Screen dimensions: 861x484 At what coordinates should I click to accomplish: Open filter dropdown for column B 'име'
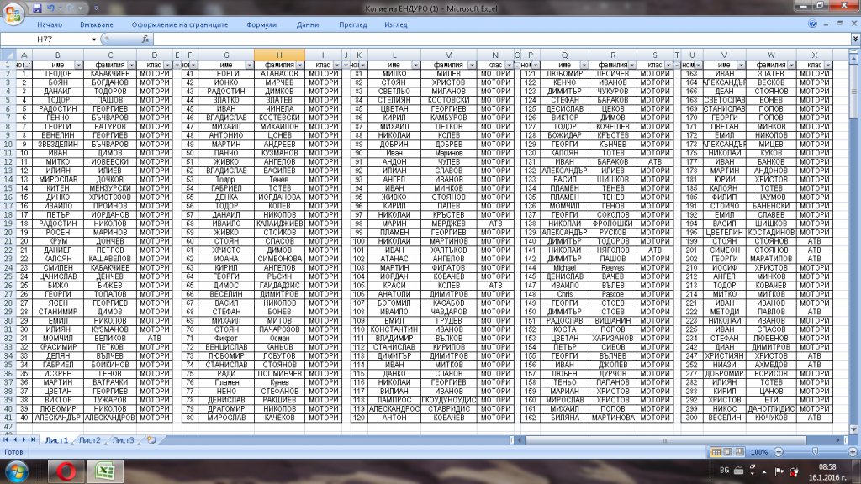[79, 65]
